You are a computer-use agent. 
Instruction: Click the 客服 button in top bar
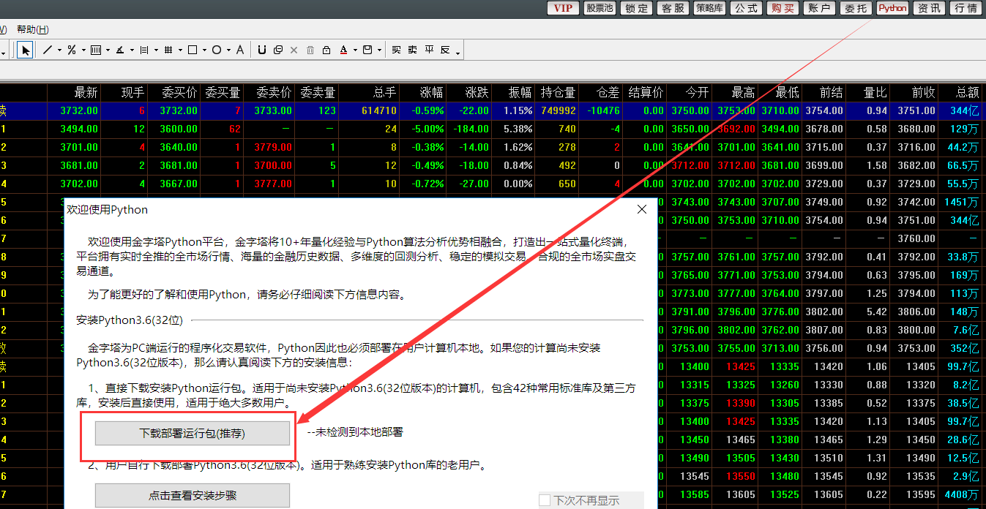673,8
